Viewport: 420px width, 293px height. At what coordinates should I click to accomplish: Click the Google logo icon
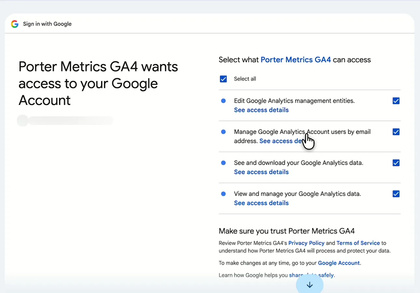click(15, 24)
